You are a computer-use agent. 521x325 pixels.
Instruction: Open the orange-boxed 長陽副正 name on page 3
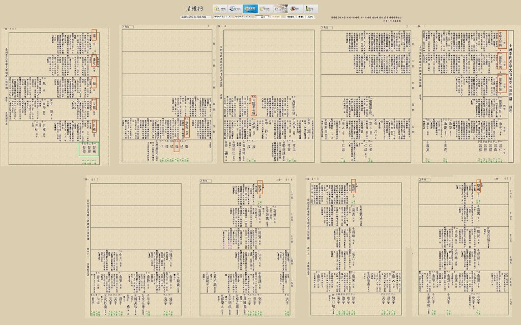click(253, 106)
